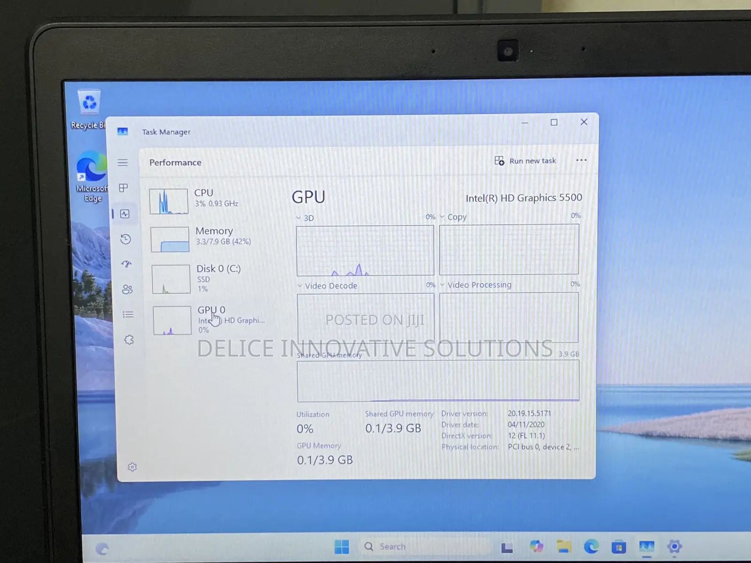Viewport: 751px width, 563px height.
Task: Minimize the Task Manager window
Action: tap(525, 123)
